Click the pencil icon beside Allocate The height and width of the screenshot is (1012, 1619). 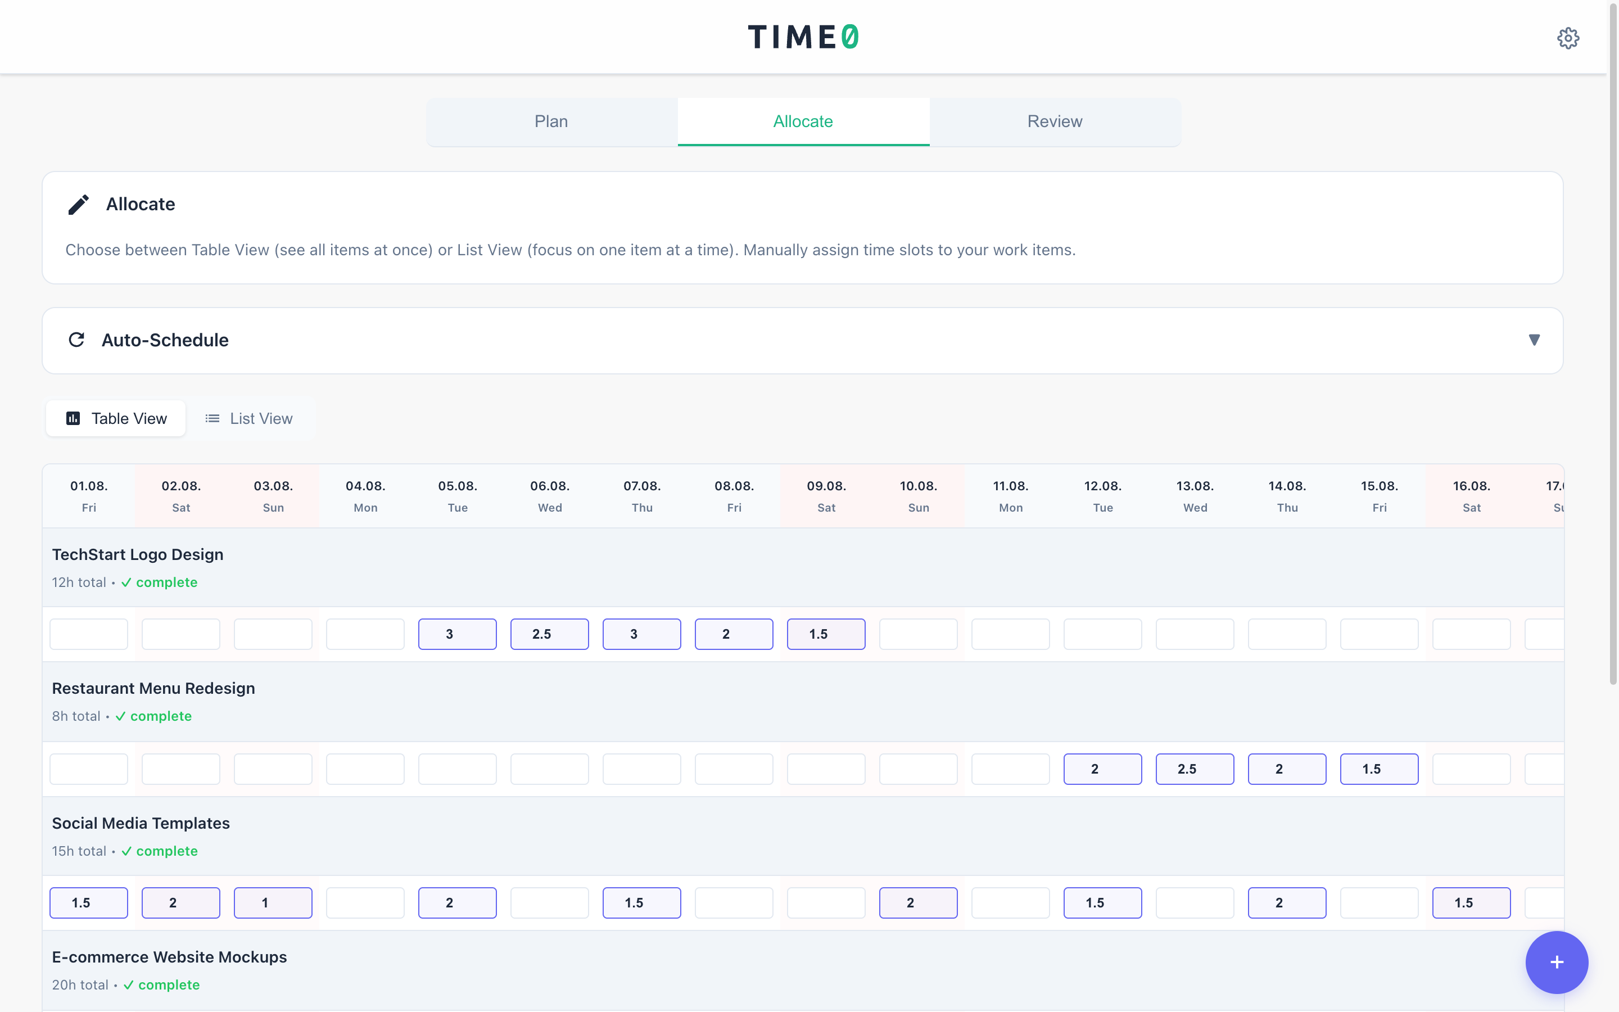tap(78, 204)
